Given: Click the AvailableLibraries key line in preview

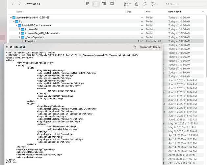Looking at the screenshot, I should pos(35,63).
